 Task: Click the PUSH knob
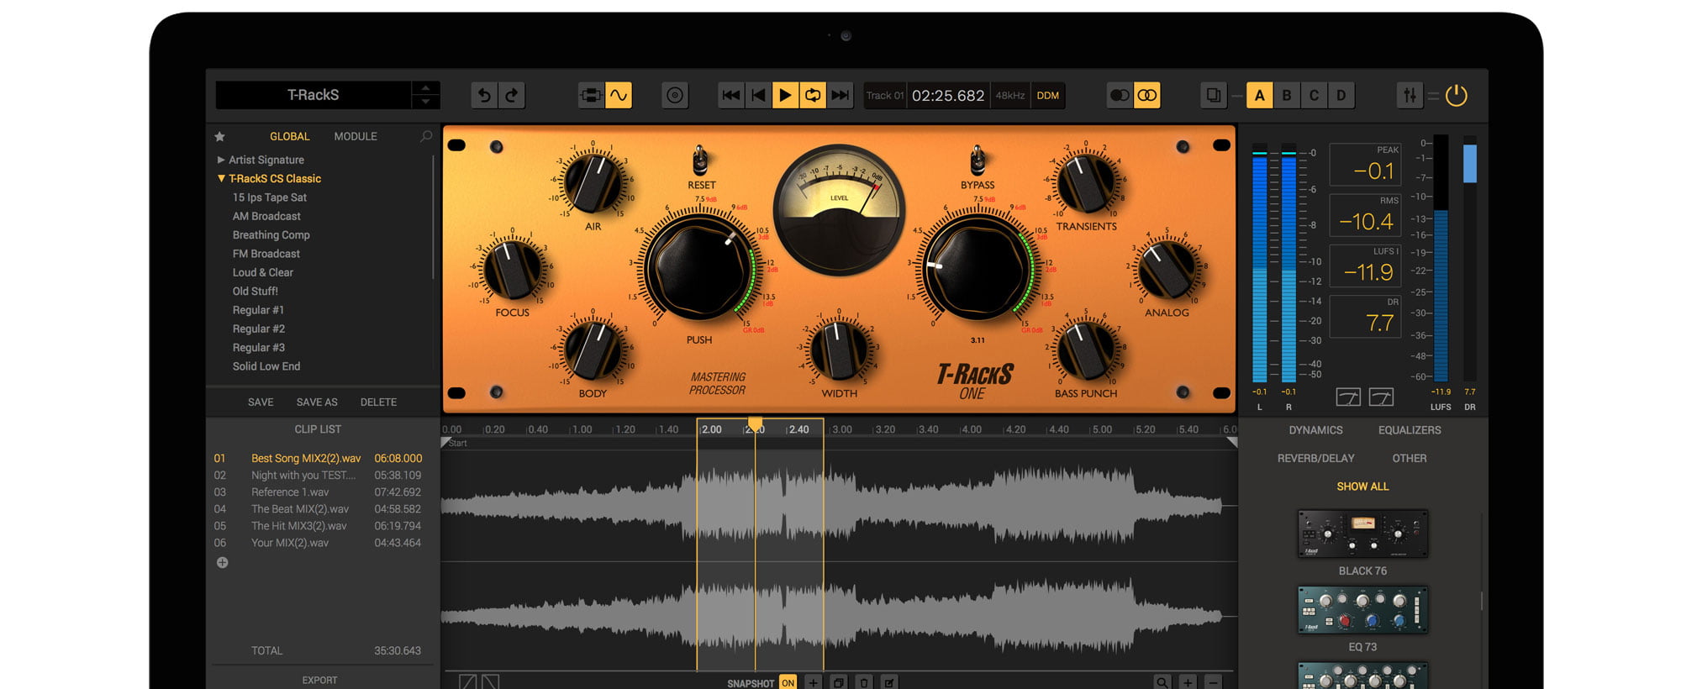point(699,268)
